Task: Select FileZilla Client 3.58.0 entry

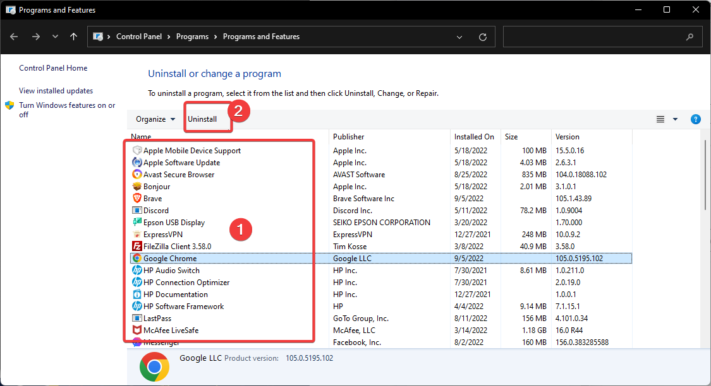Action: point(178,246)
